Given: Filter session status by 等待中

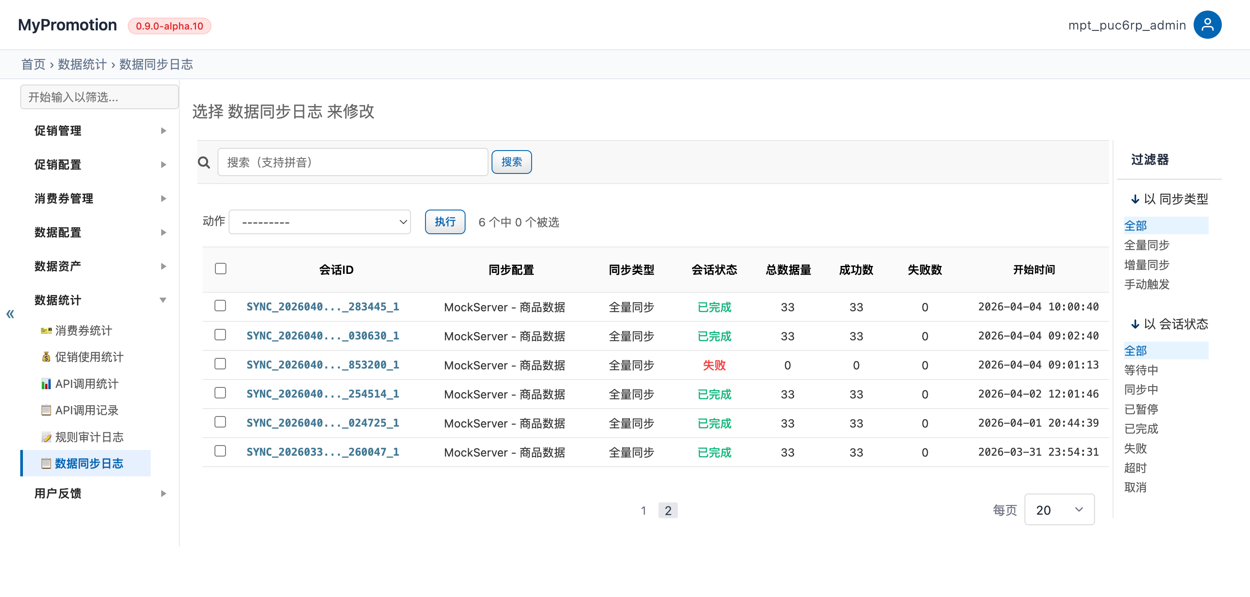Looking at the screenshot, I should pos(1141,371).
